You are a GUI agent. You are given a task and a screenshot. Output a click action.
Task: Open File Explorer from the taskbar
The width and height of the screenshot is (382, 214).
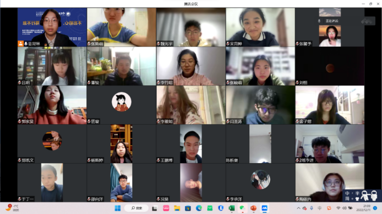click(x=177, y=208)
